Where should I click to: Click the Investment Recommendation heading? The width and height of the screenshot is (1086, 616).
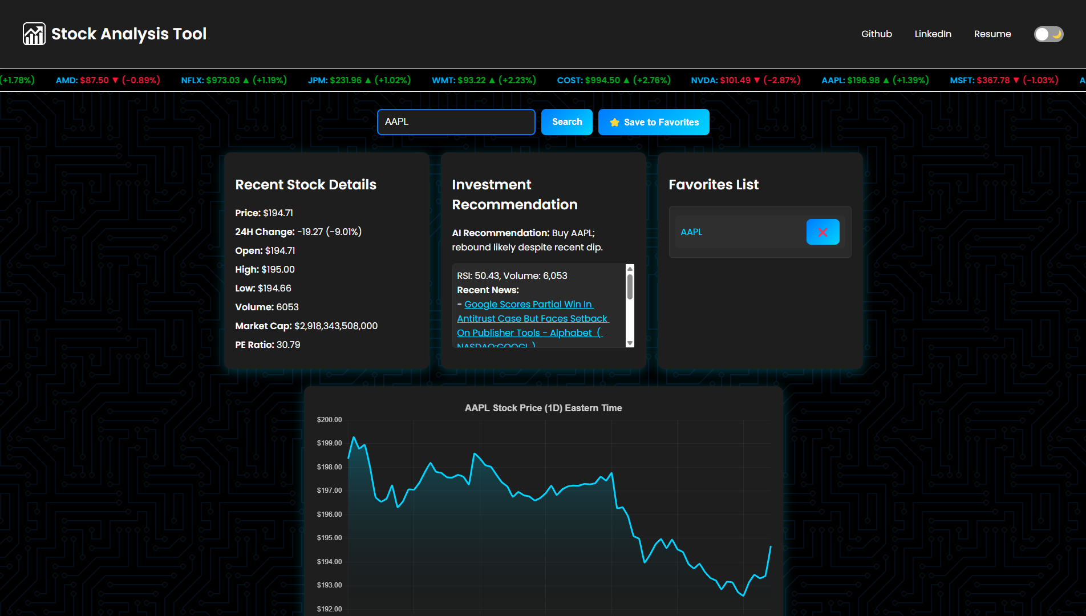pyautogui.click(x=515, y=194)
